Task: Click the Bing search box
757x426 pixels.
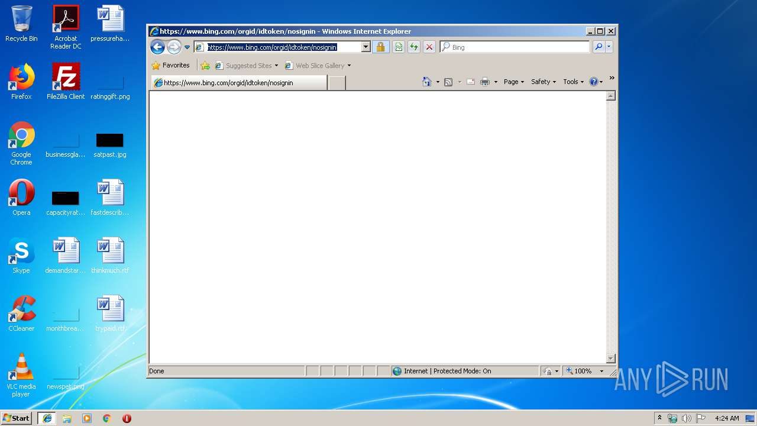Action: pyautogui.click(x=515, y=47)
